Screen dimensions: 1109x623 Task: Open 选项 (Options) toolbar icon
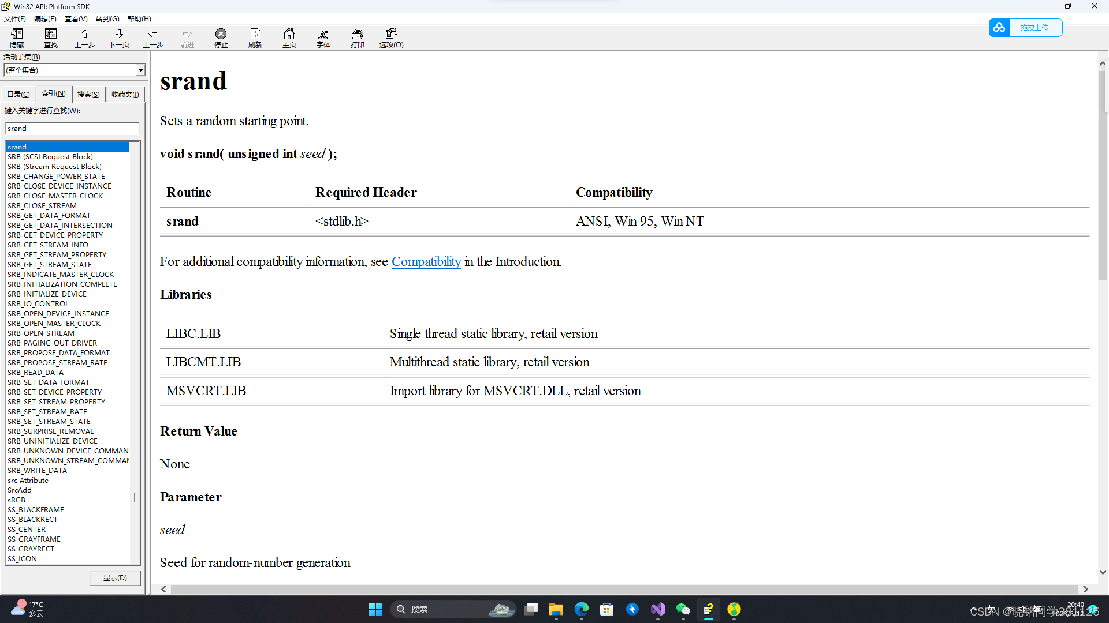coord(391,37)
